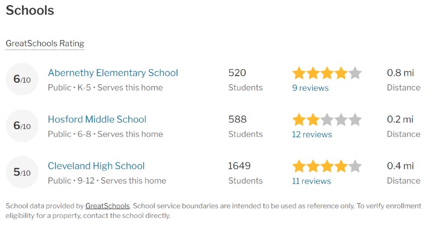Image resolution: width=437 pixels, height=225 pixels.
Task: Click the 1649 Students count
Action: tap(239, 166)
